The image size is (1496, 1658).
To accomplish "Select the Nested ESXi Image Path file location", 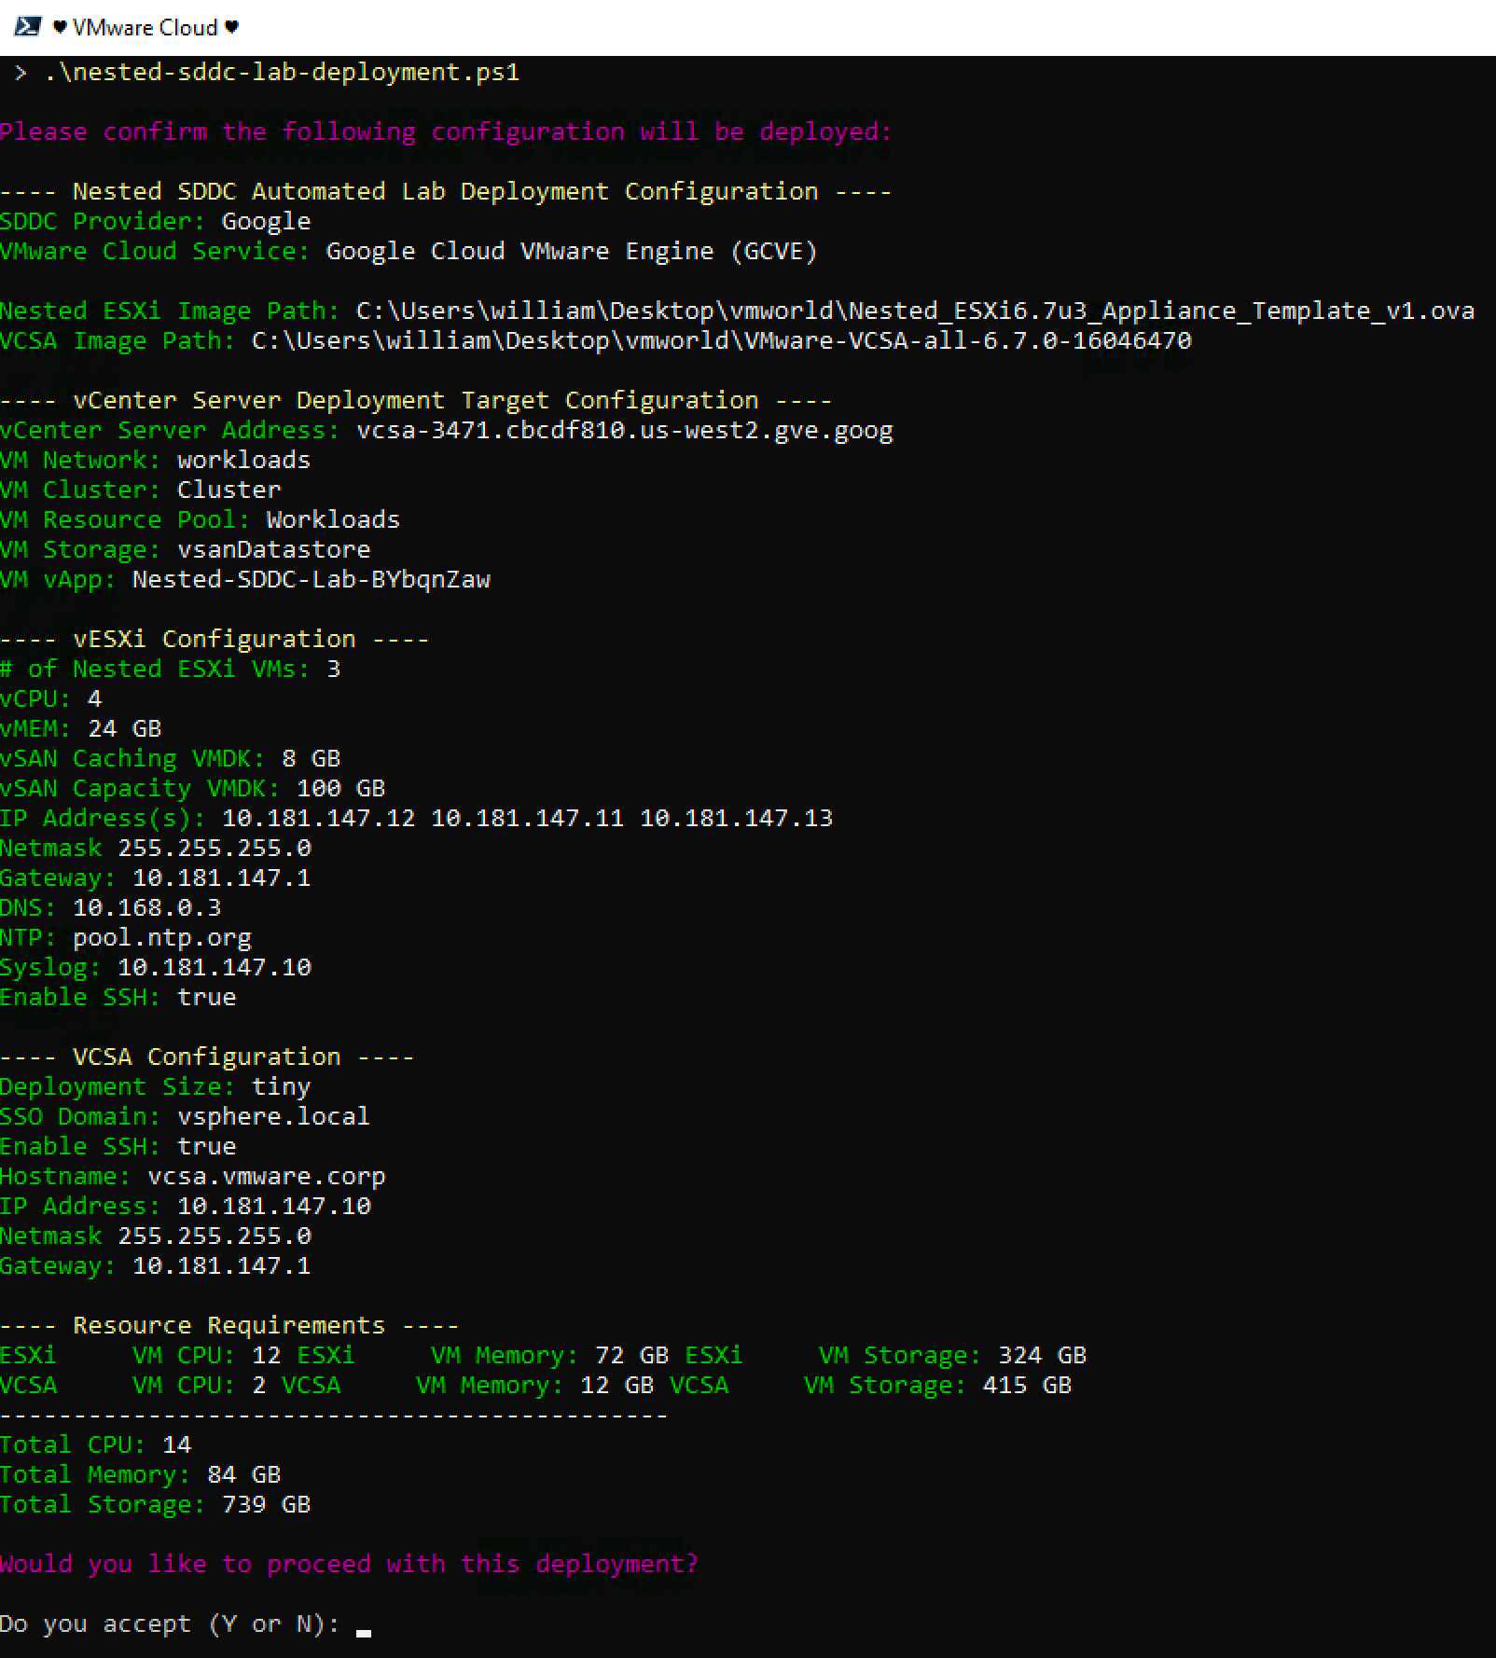I will (x=909, y=311).
